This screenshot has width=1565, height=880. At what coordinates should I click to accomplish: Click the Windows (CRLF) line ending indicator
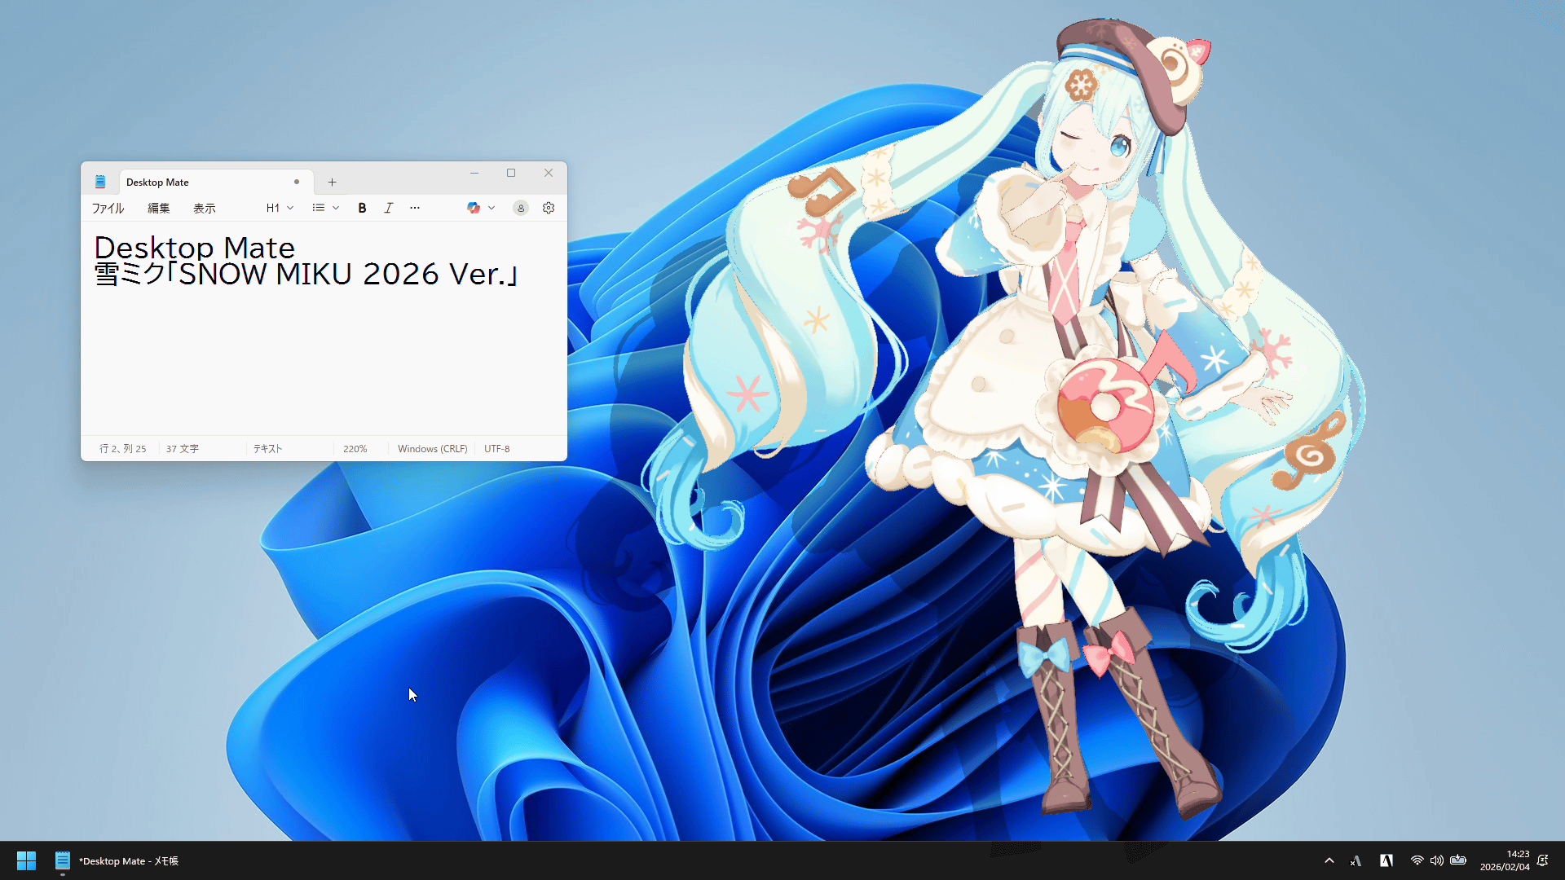point(432,449)
